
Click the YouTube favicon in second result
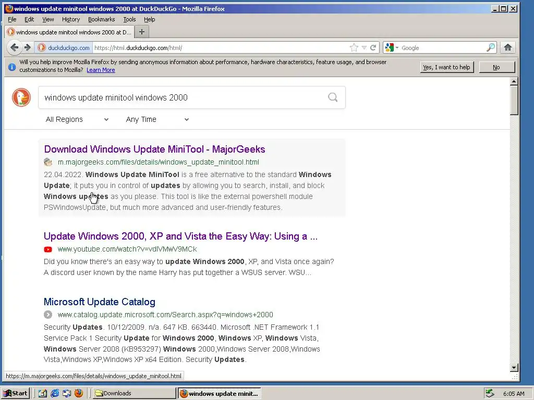(48, 249)
